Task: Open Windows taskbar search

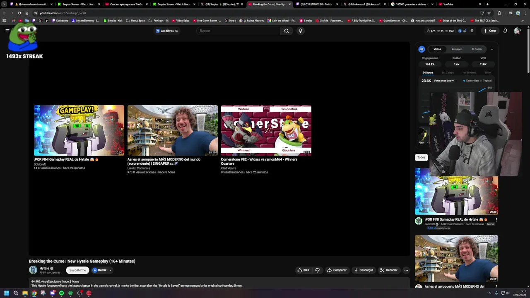Action: pyautogui.click(x=16, y=293)
